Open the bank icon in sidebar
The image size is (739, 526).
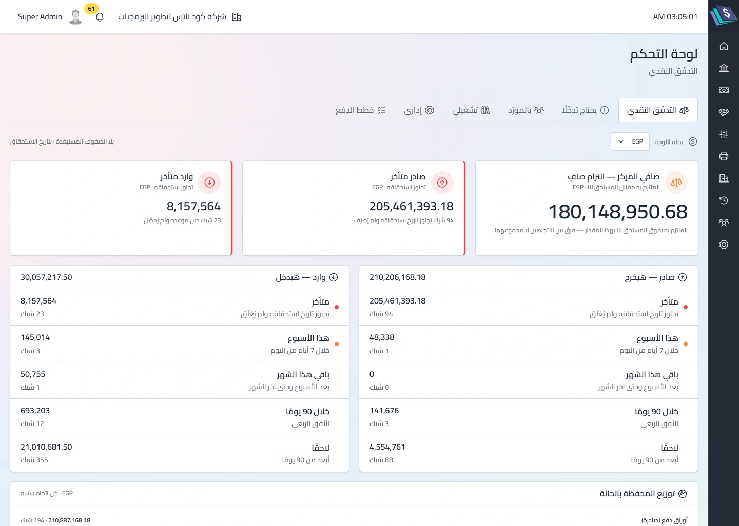pos(724,68)
